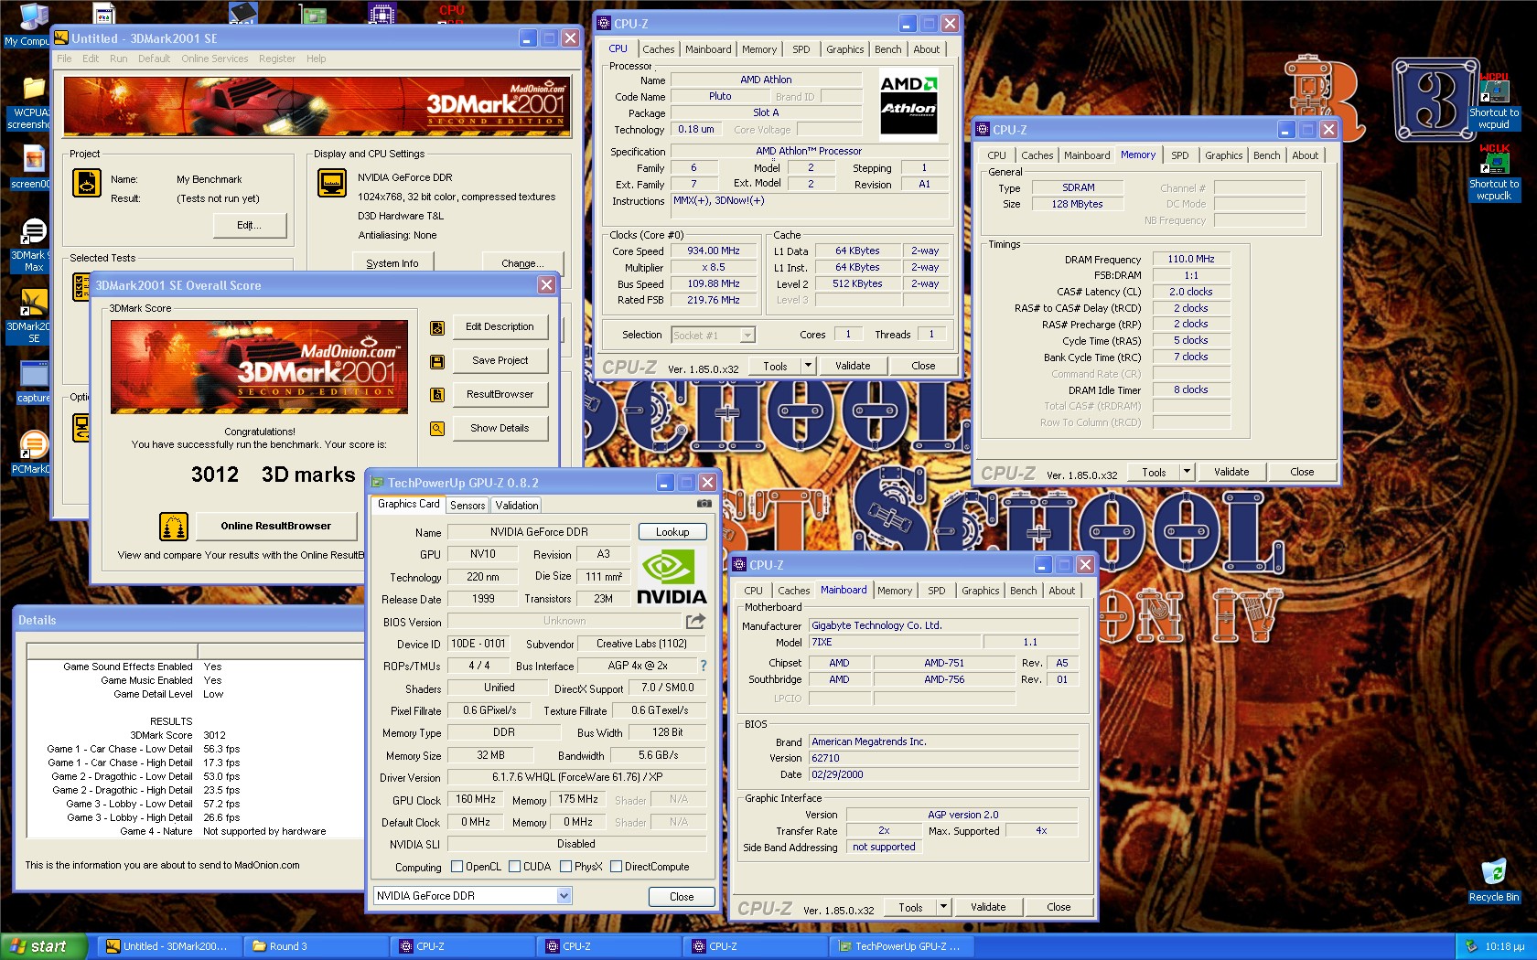This screenshot has height=960, width=1537.
Task: Click the Save Project button
Action: (500, 360)
